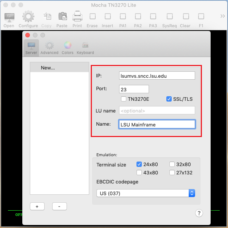Uncheck the SSL/TLS checkbox

[x=169, y=99]
